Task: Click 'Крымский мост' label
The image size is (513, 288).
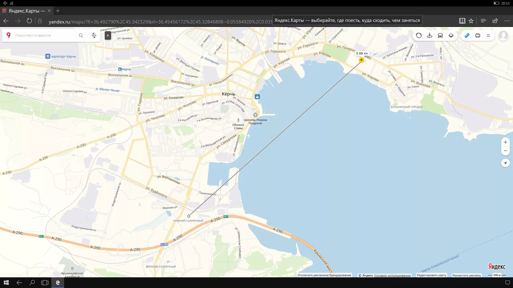Action: (323, 261)
